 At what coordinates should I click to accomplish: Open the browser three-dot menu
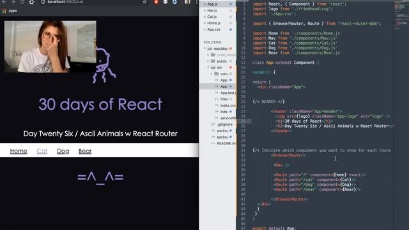[196, 2]
